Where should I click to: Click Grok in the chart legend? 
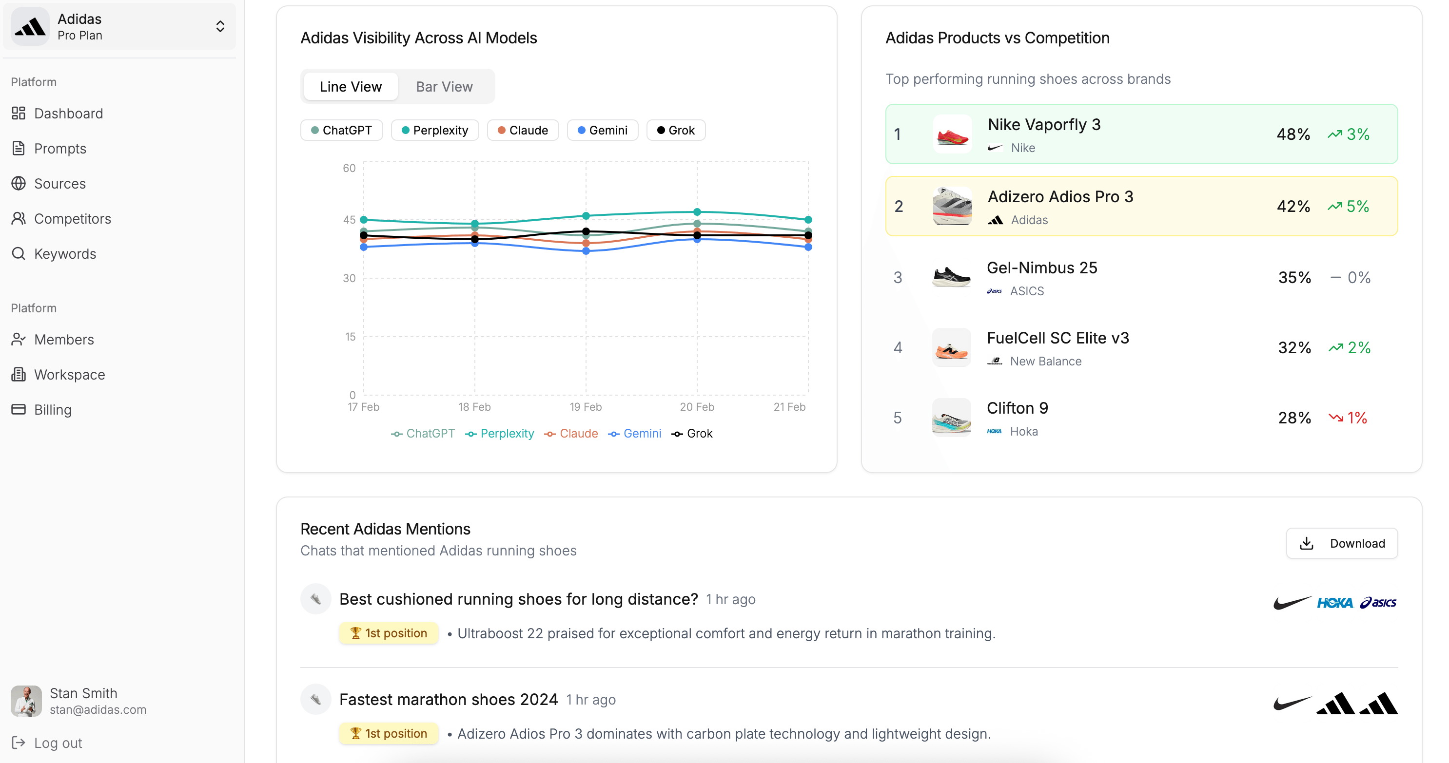pos(692,434)
